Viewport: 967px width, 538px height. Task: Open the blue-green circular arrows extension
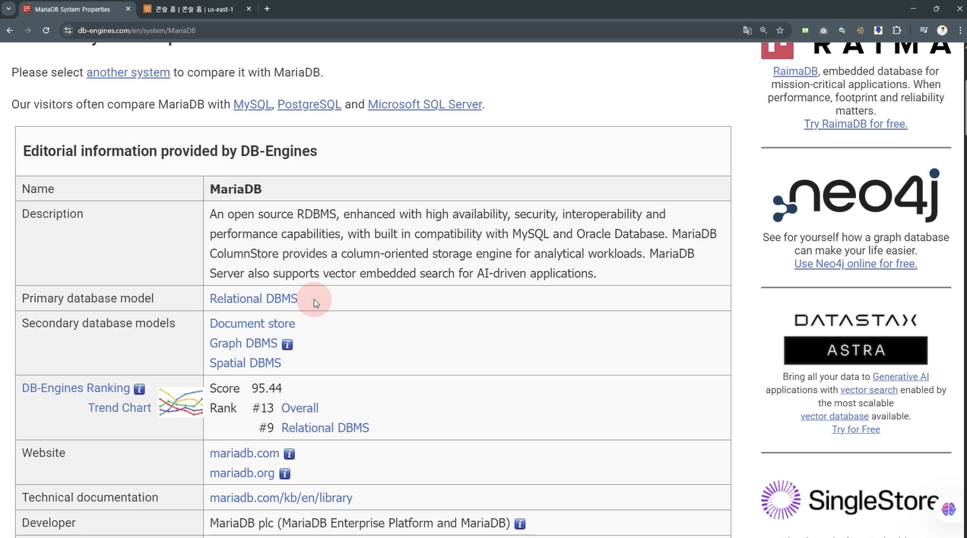[842, 30]
